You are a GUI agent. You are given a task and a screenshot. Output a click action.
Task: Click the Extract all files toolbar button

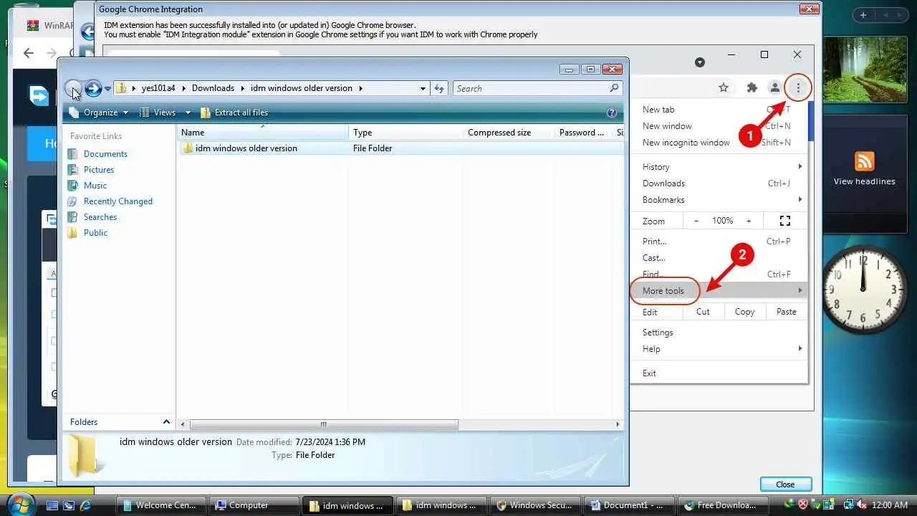coord(234,113)
